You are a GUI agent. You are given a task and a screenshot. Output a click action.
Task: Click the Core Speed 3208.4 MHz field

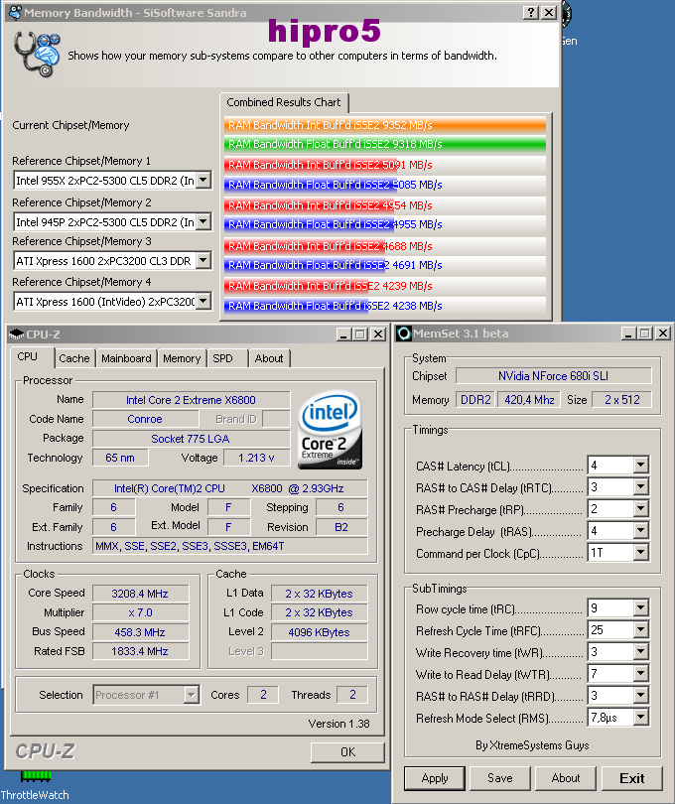(140, 594)
